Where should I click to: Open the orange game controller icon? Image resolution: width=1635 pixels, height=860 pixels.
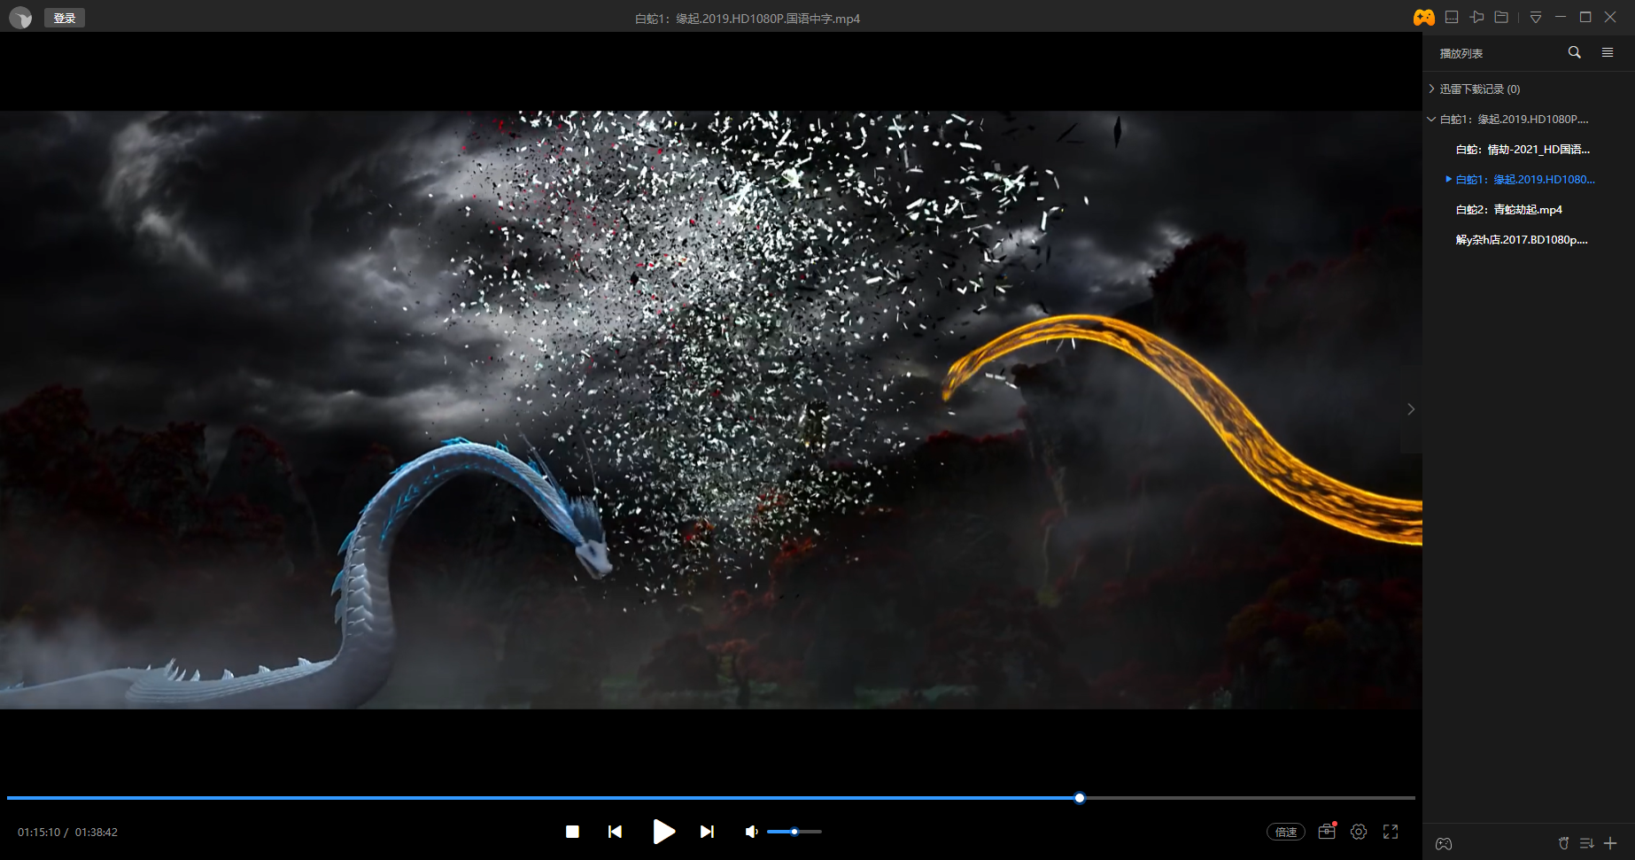1423,18
